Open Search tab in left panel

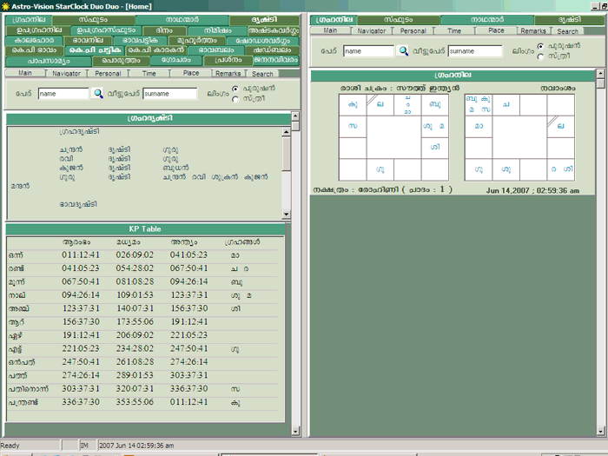tap(262, 74)
